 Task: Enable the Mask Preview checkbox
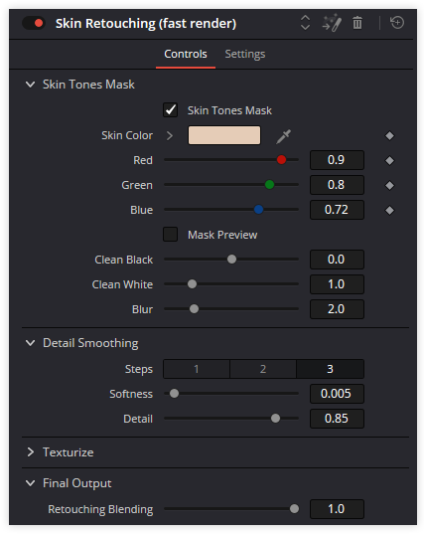170,235
